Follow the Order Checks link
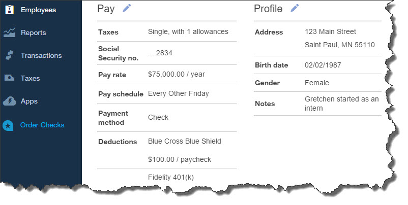The width and height of the screenshot is (408, 205). [42, 125]
